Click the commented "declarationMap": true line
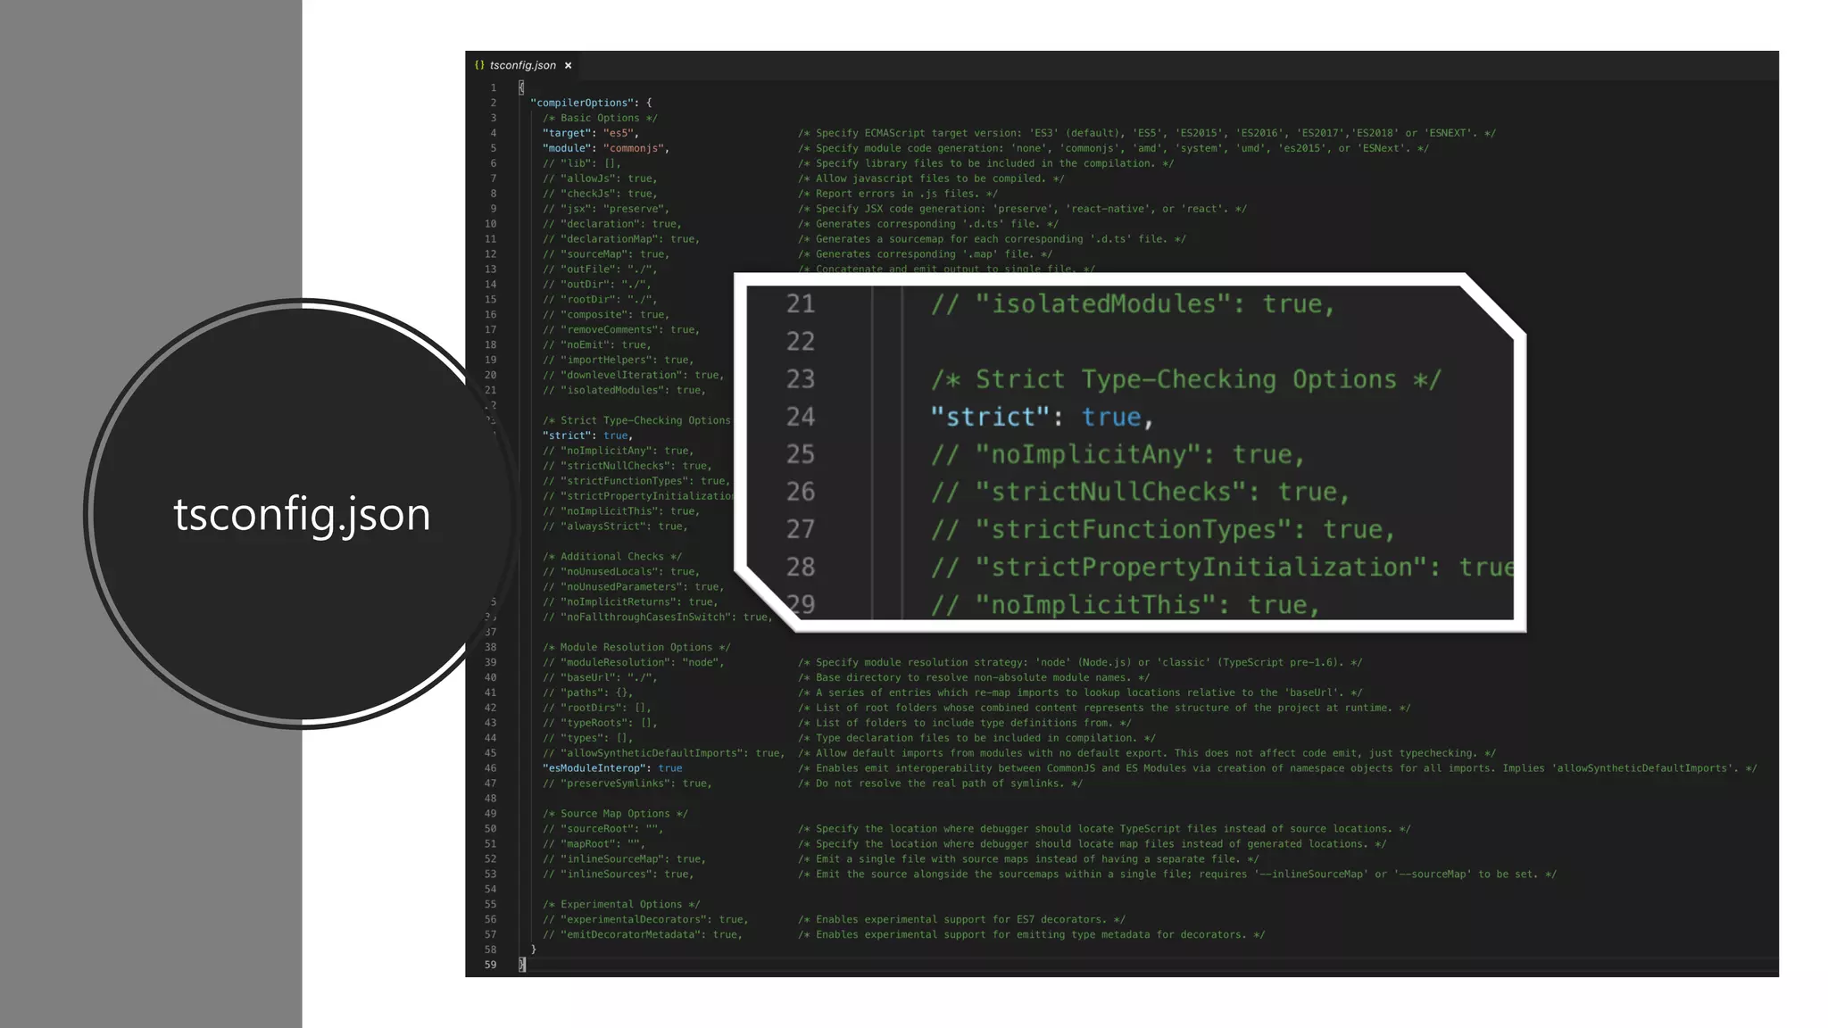The width and height of the screenshot is (1828, 1028). (621, 239)
